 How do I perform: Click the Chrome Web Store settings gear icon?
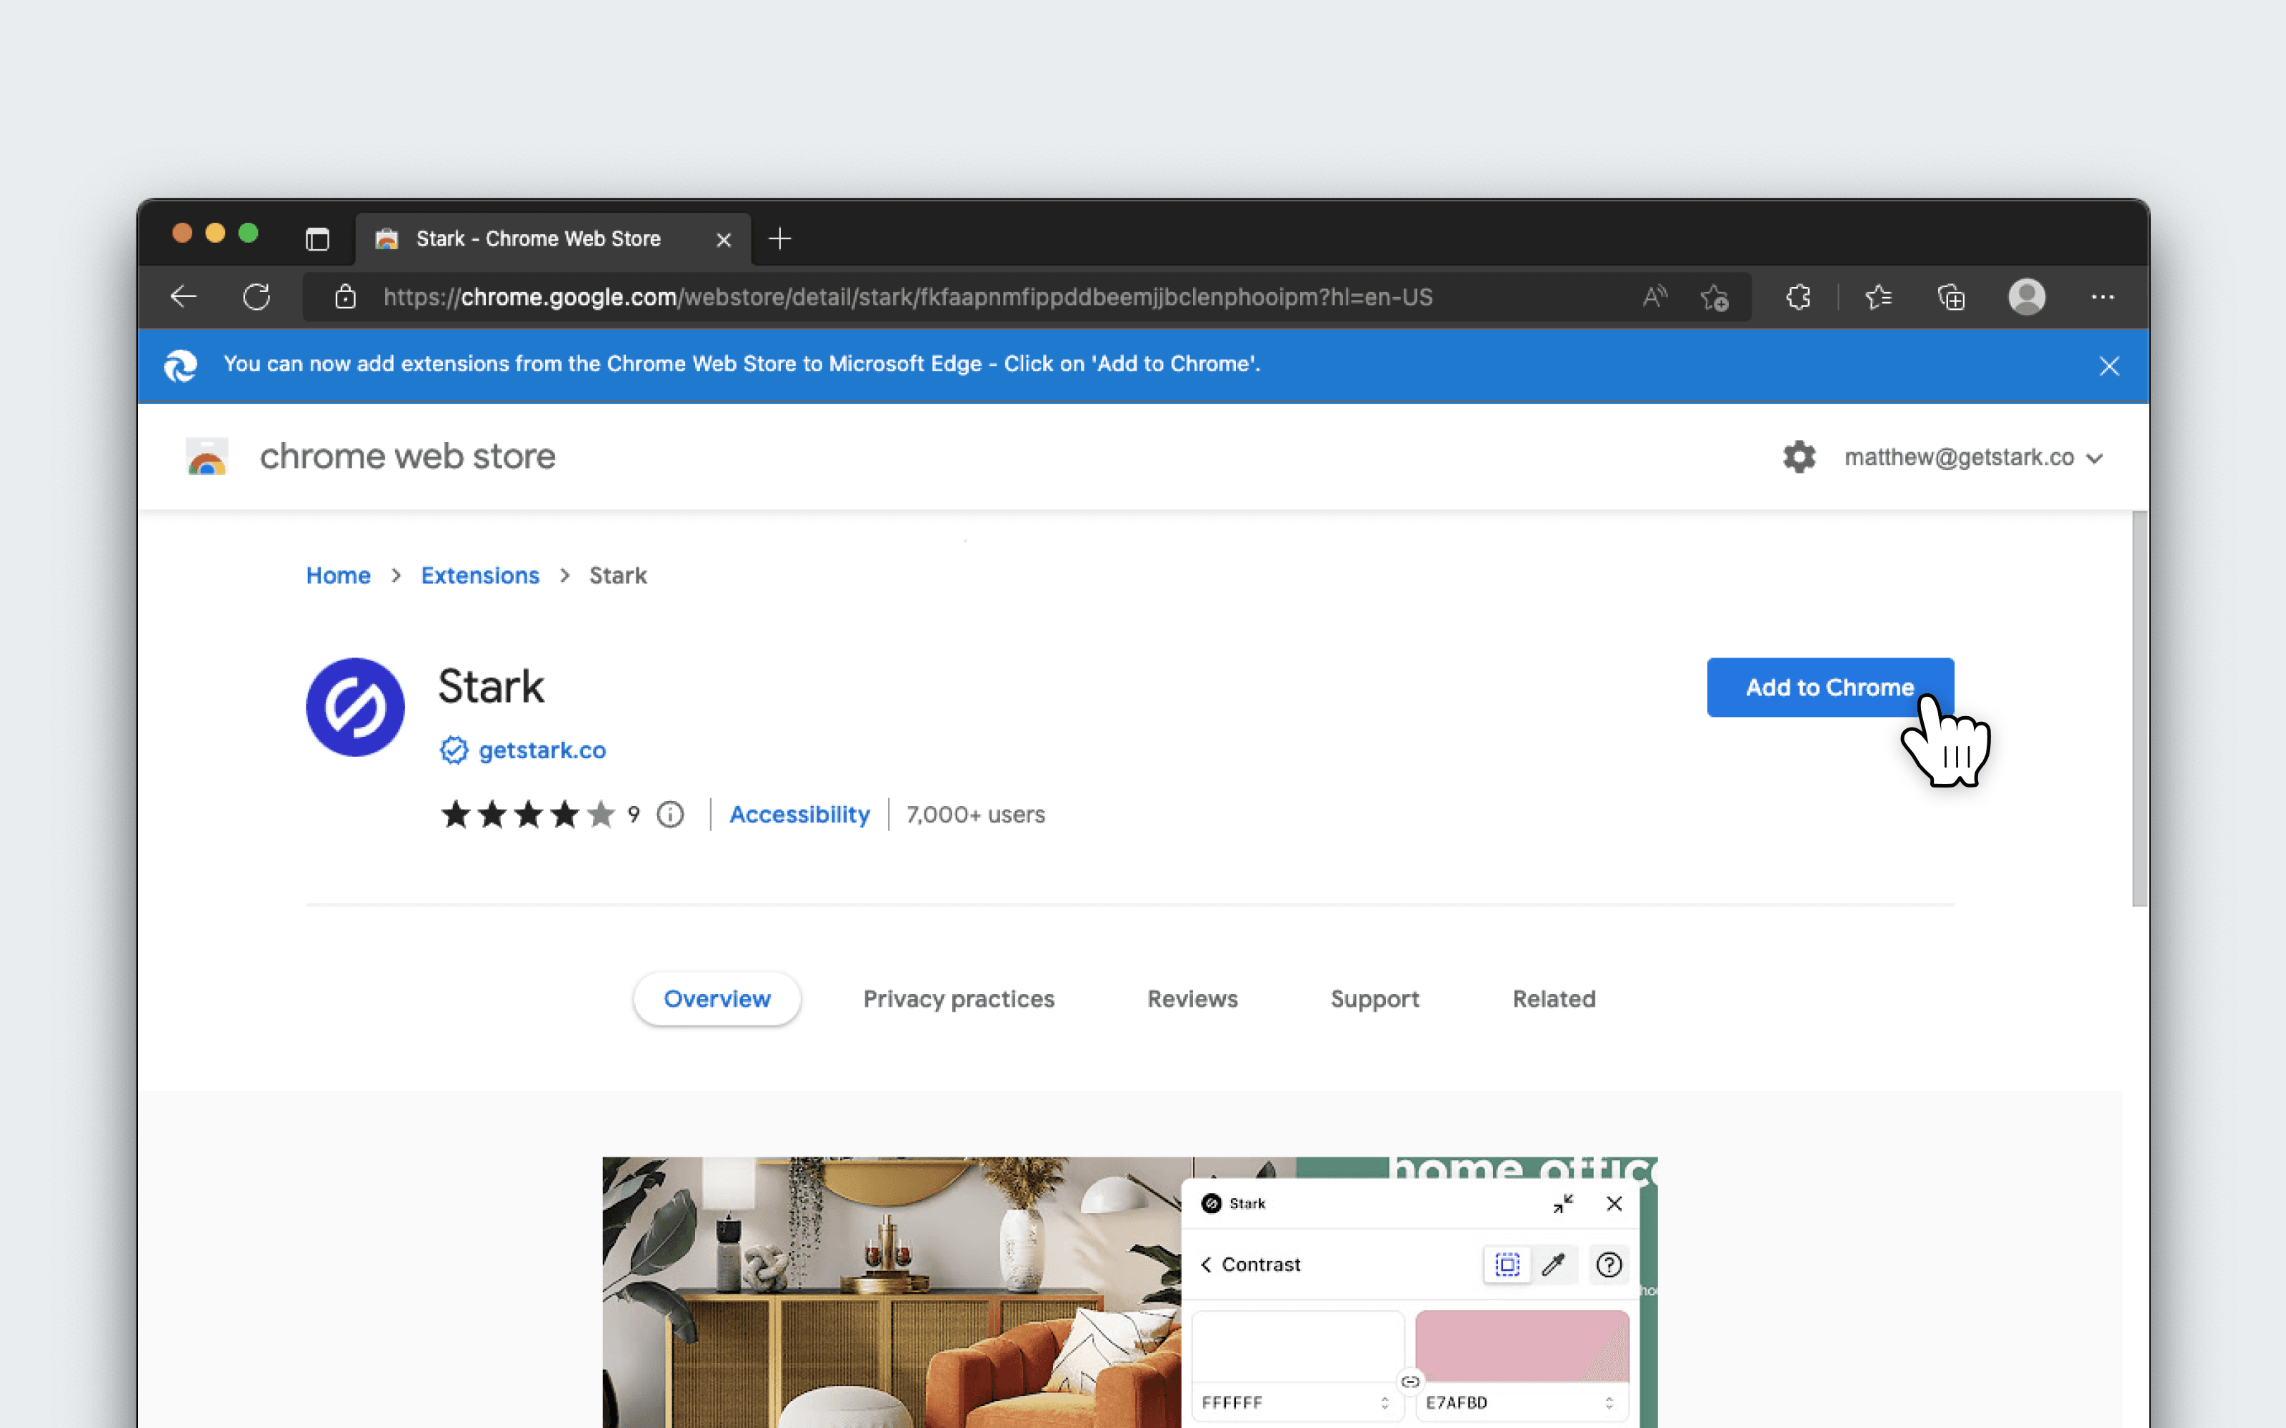1799,456
